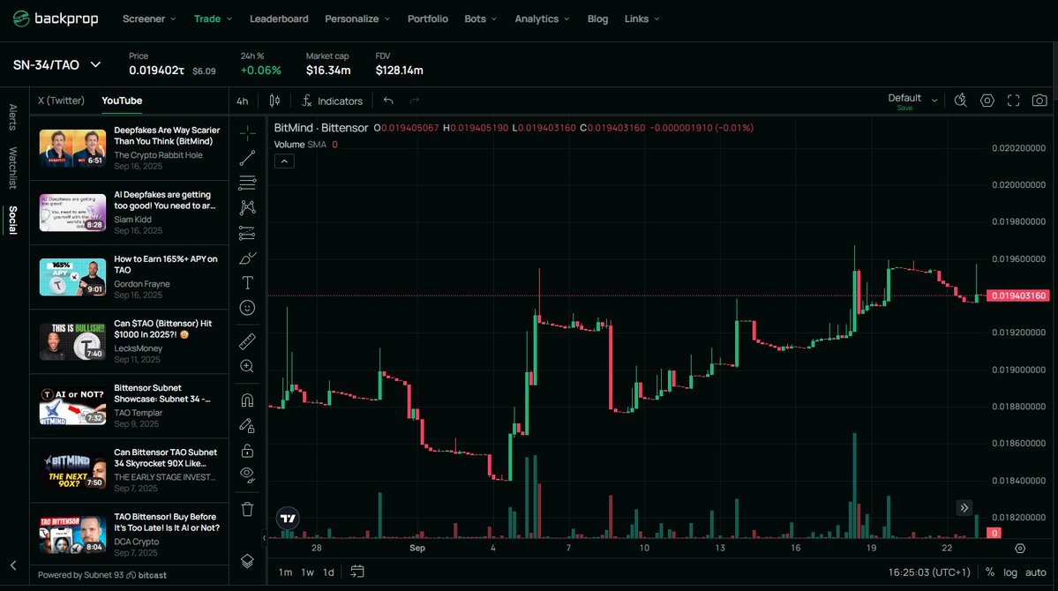
Task: Click the TradingView logo on chart
Action: (289, 518)
